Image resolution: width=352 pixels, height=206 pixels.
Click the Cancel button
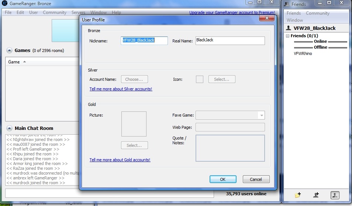pyautogui.click(x=256, y=179)
